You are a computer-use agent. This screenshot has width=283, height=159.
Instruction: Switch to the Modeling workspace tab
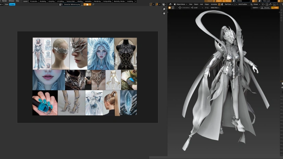click(43, 1)
